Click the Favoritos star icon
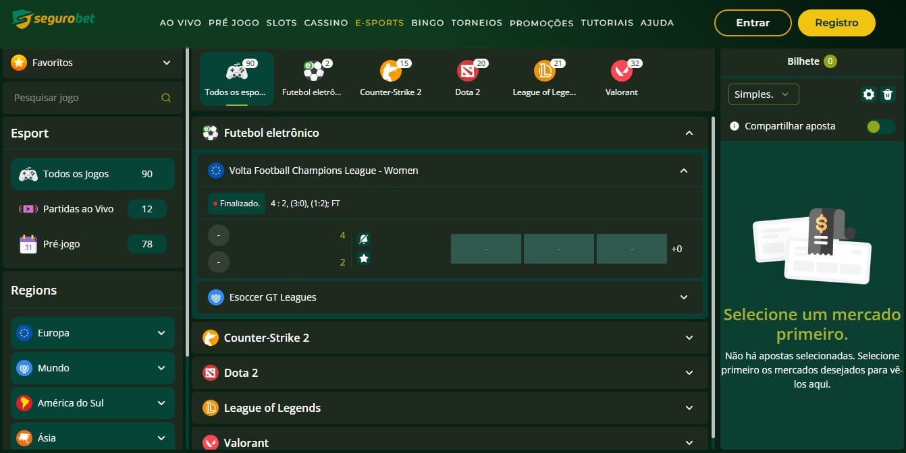Image resolution: width=906 pixels, height=453 pixels. point(19,63)
